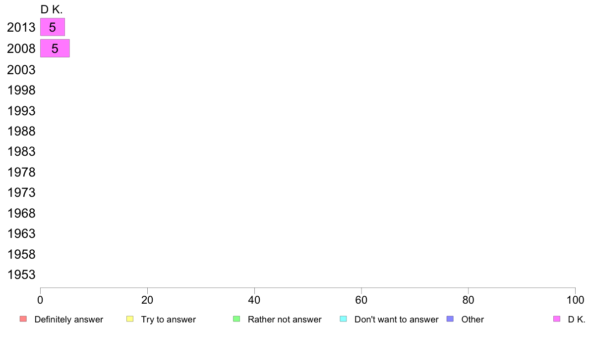Screen dimensions: 589x364
Task: Click the yellow Try to answer swatch
Action: pyautogui.click(x=130, y=319)
